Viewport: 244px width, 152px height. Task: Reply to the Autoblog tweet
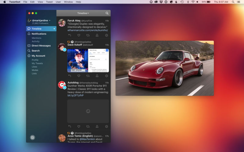coord(70,126)
